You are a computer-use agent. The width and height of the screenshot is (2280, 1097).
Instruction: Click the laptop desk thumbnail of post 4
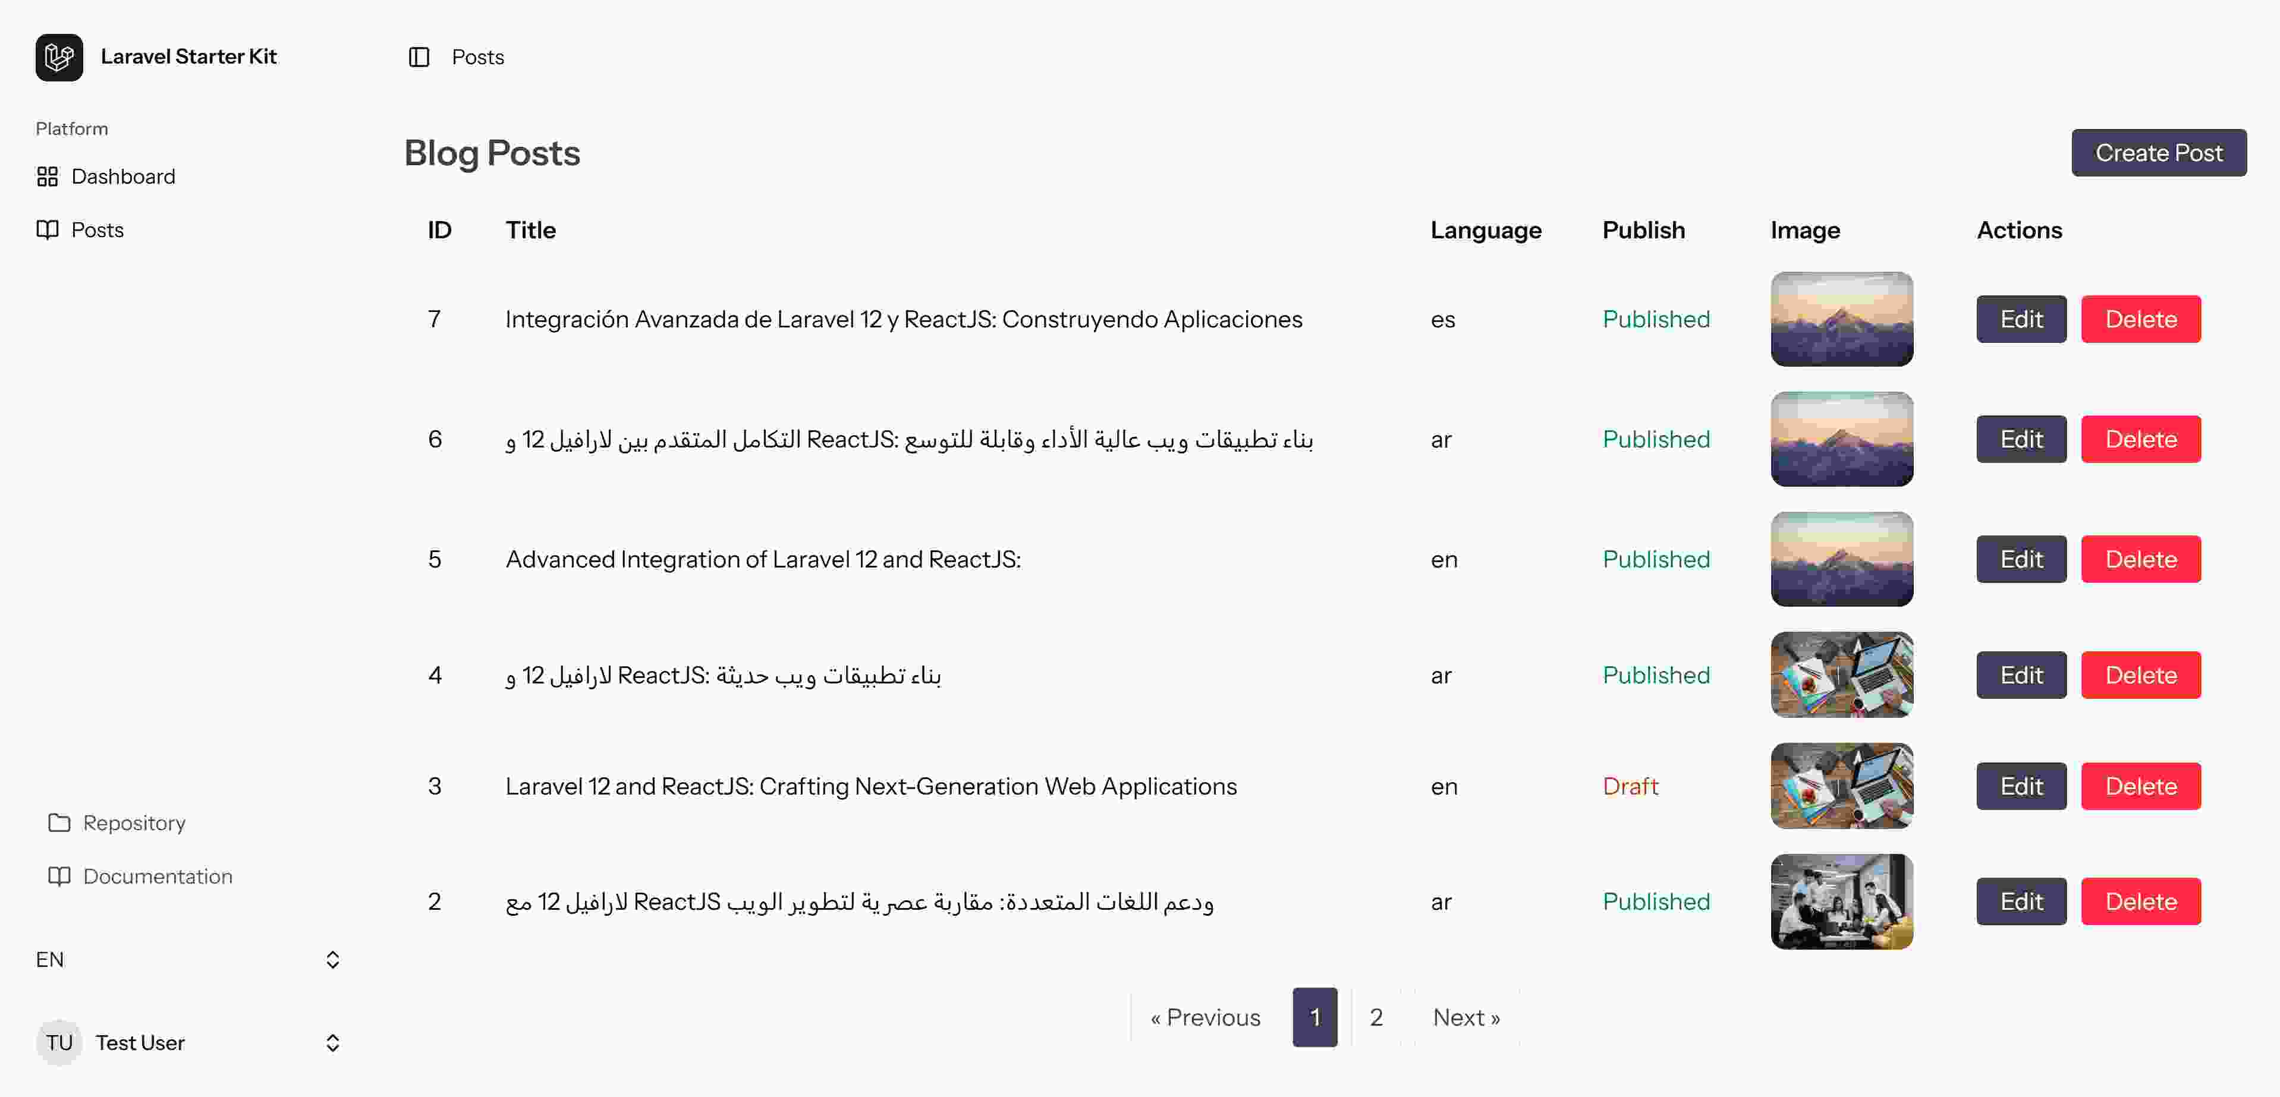click(x=1841, y=675)
